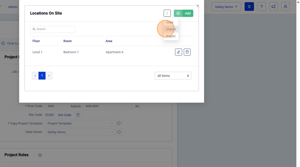300x167 pixels.
Task: Open the user profile icon
Action: 285,7
